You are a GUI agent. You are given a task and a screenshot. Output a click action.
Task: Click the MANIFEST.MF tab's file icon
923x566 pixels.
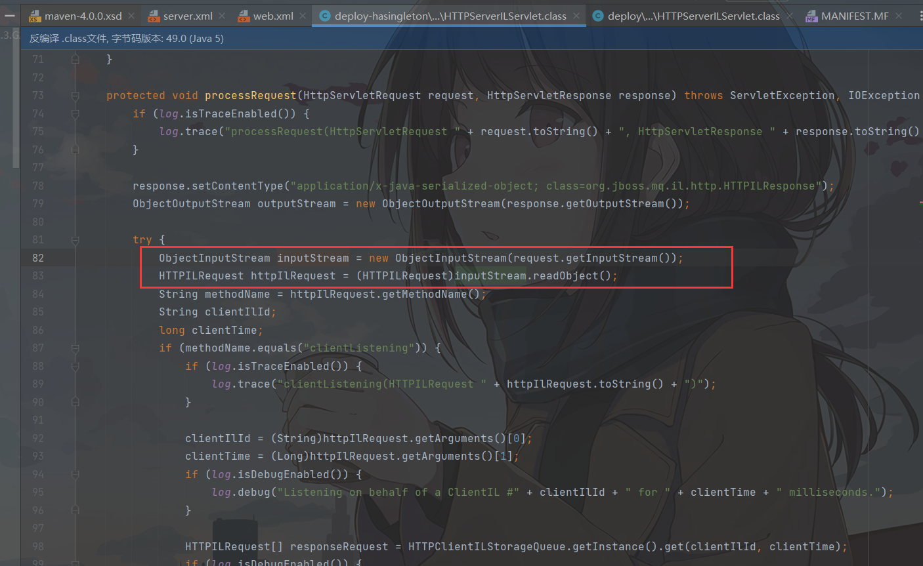coord(811,16)
